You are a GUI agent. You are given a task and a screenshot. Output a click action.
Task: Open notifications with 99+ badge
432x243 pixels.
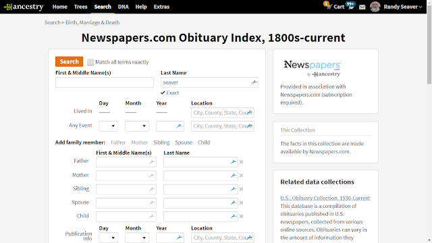350,6
